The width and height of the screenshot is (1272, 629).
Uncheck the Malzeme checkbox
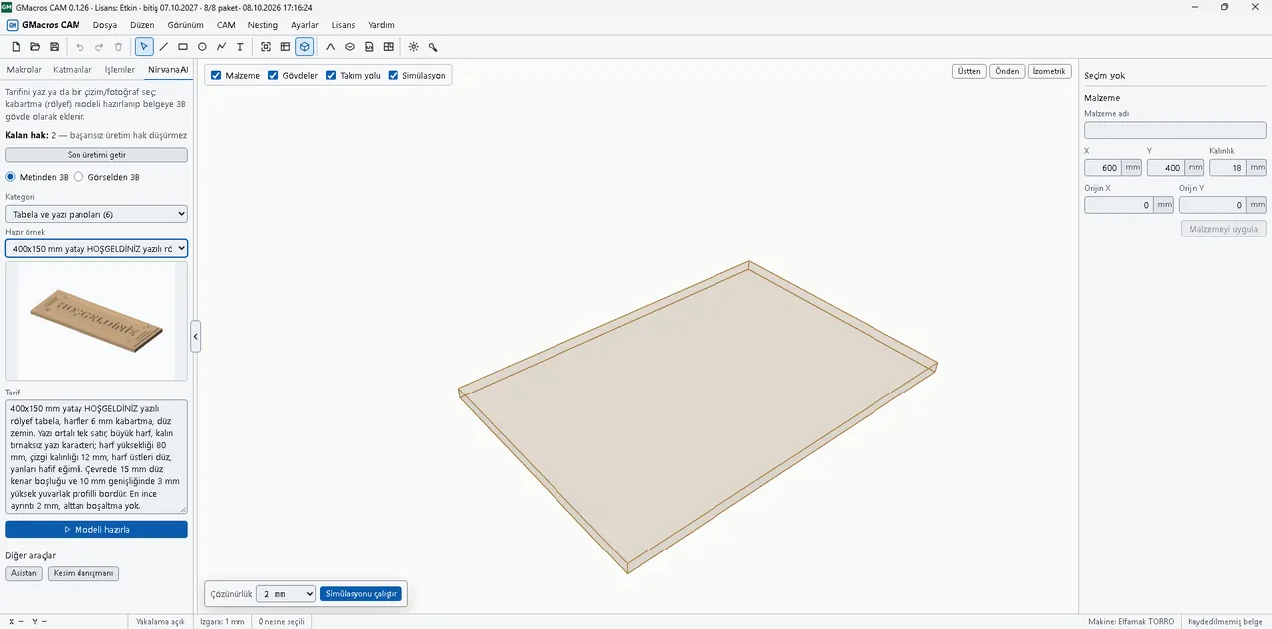[x=216, y=76]
